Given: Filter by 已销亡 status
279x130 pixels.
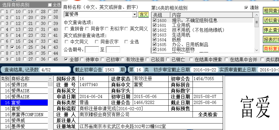Looking at the screenshot, I should click(168, 59).
